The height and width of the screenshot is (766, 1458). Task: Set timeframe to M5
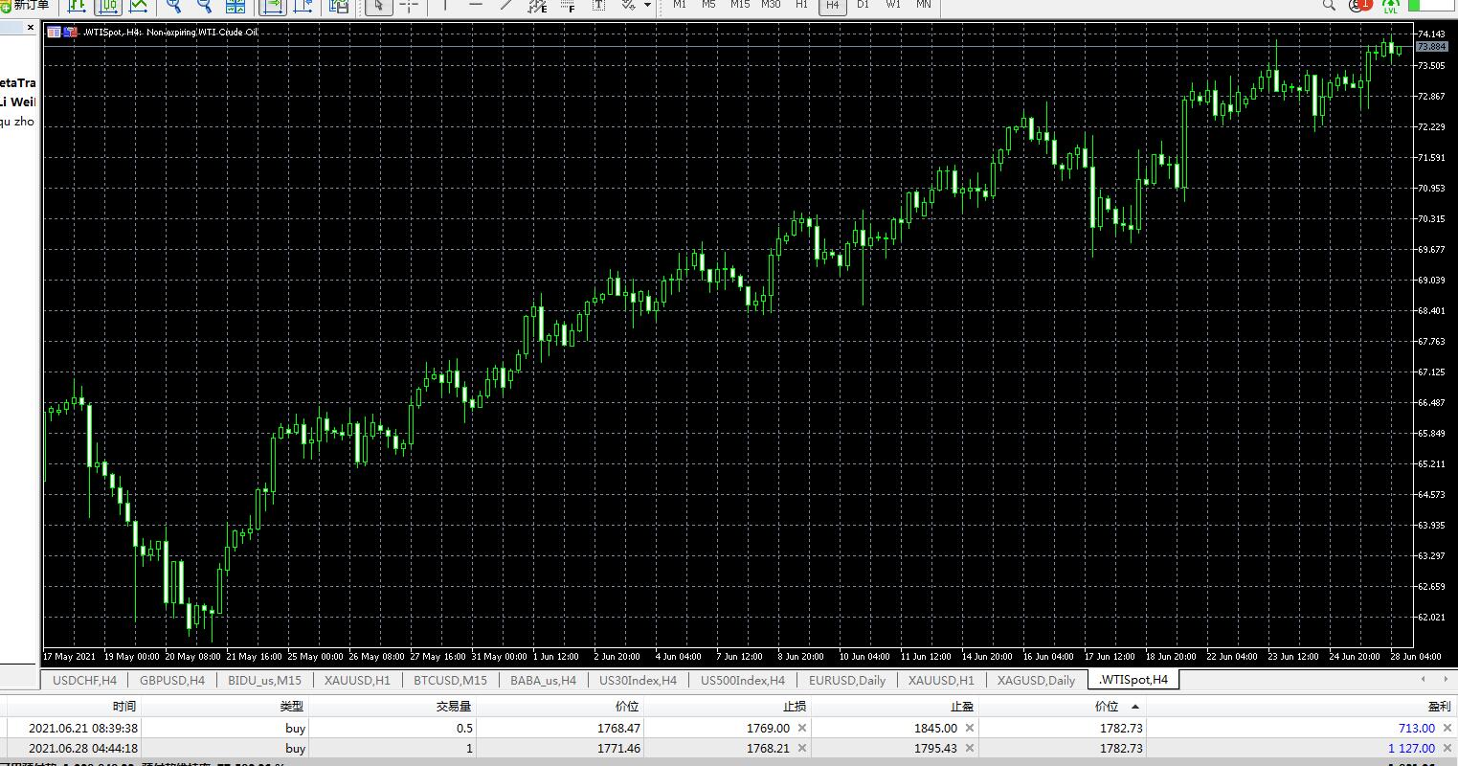pos(708,5)
